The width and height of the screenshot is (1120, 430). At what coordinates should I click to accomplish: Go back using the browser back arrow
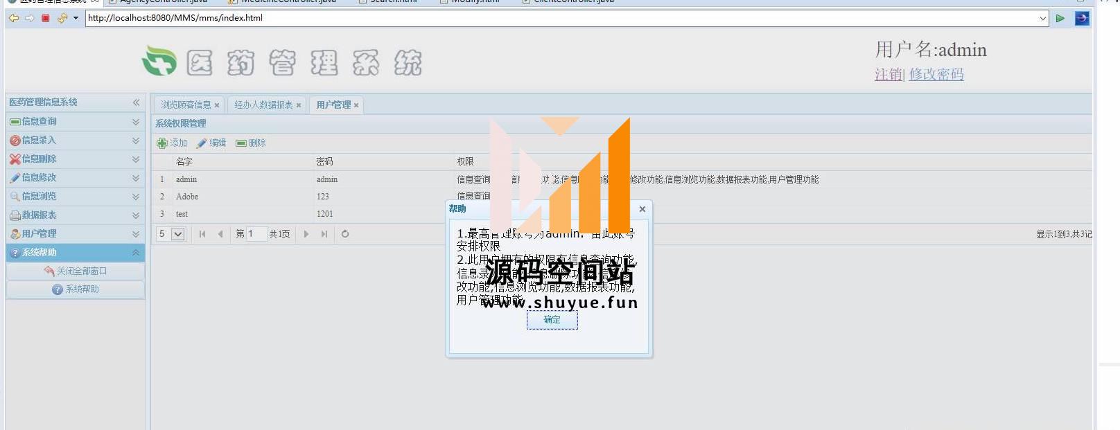click(x=14, y=18)
